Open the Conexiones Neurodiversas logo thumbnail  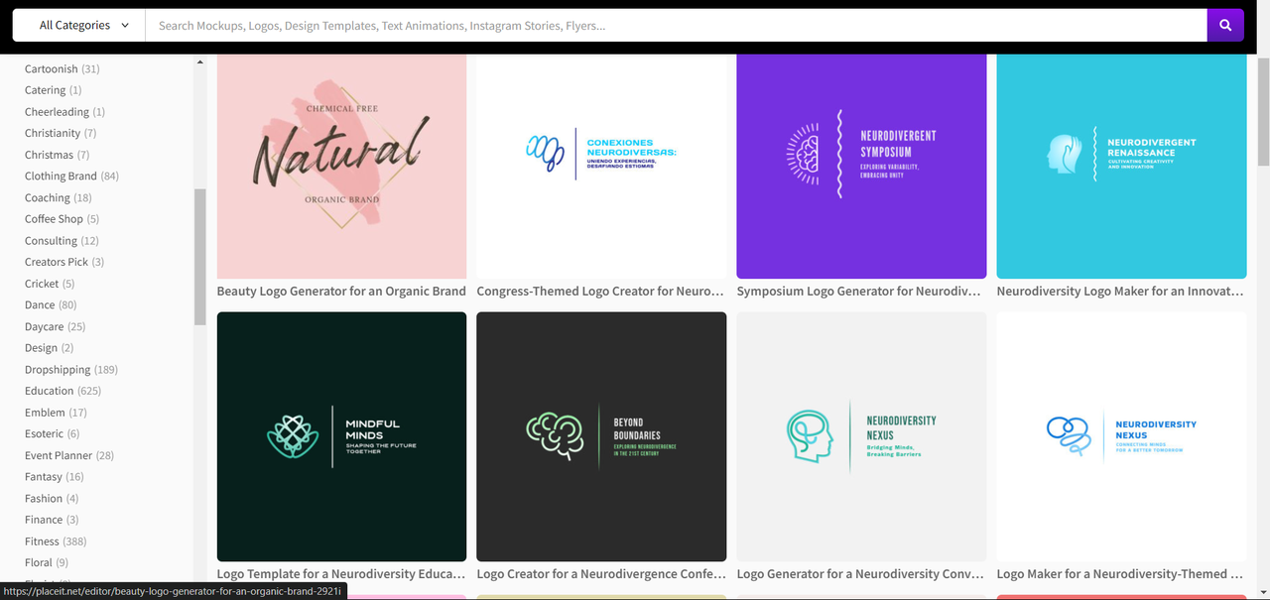tap(601, 166)
